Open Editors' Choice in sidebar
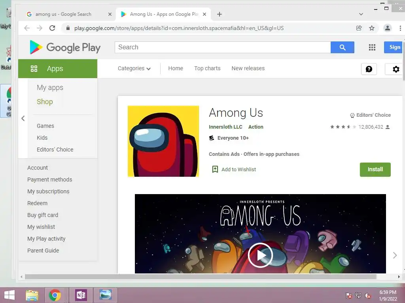 point(55,150)
